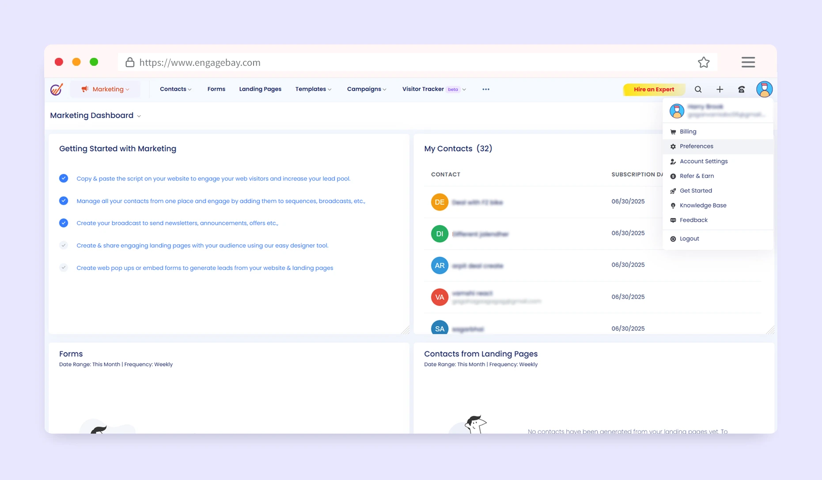The height and width of the screenshot is (480, 822).
Task: Open the Landing Pages nav link
Action: 260,89
